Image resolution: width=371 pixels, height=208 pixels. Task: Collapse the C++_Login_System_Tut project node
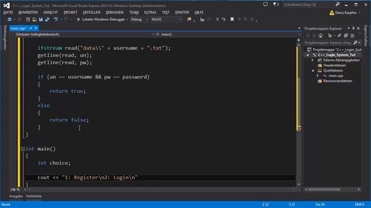(x=308, y=55)
